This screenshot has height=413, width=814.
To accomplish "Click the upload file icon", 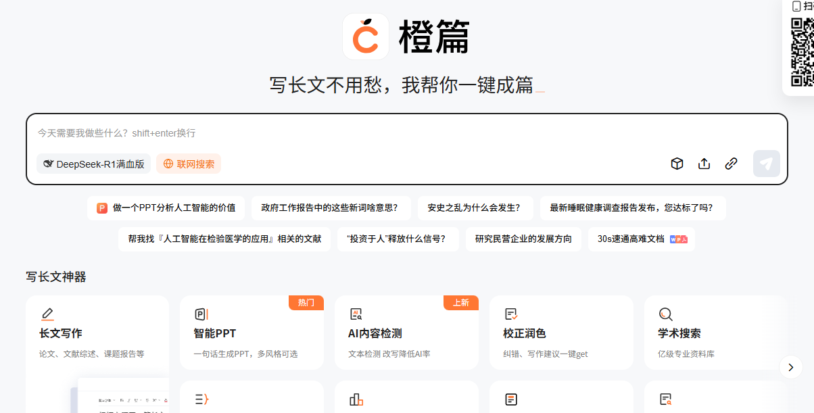I will tap(704, 164).
